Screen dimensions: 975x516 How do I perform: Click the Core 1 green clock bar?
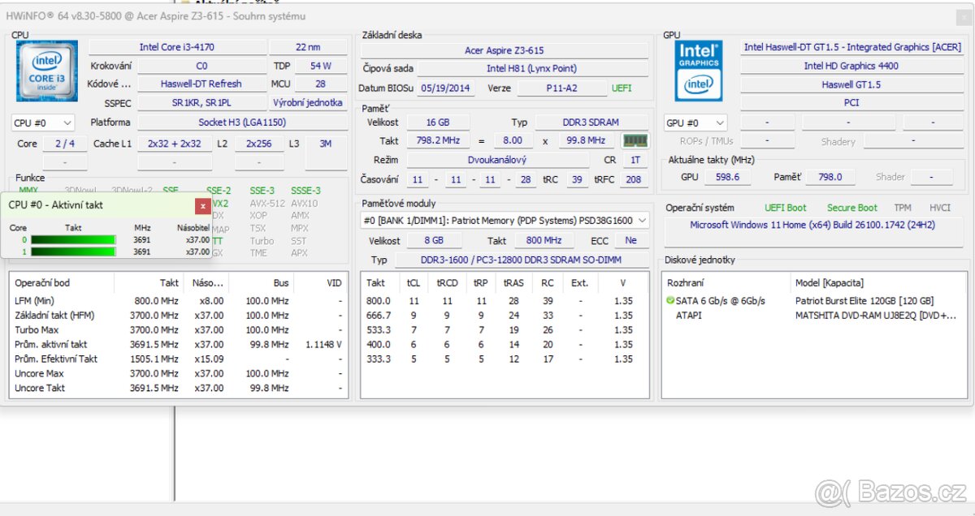(x=73, y=252)
